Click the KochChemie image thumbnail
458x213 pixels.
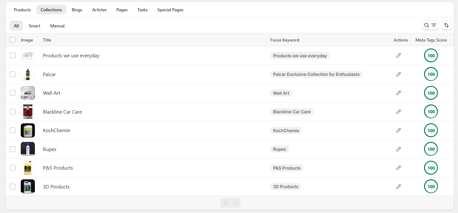tap(28, 130)
